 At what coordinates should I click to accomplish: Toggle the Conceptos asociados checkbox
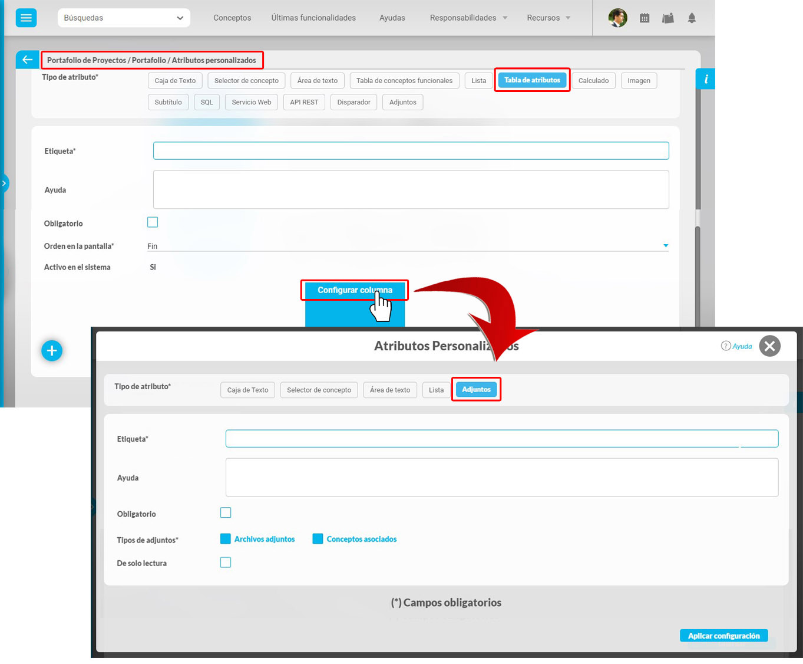coord(318,539)
